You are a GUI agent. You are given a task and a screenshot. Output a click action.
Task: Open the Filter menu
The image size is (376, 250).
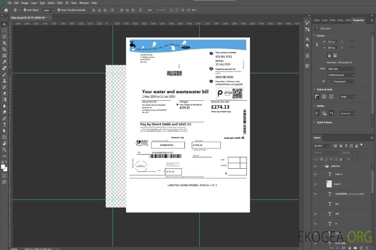tap(60, 3)
